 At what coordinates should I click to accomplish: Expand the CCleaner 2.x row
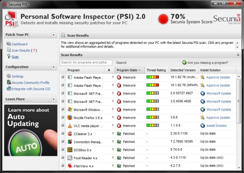click(x=63, y=133)
